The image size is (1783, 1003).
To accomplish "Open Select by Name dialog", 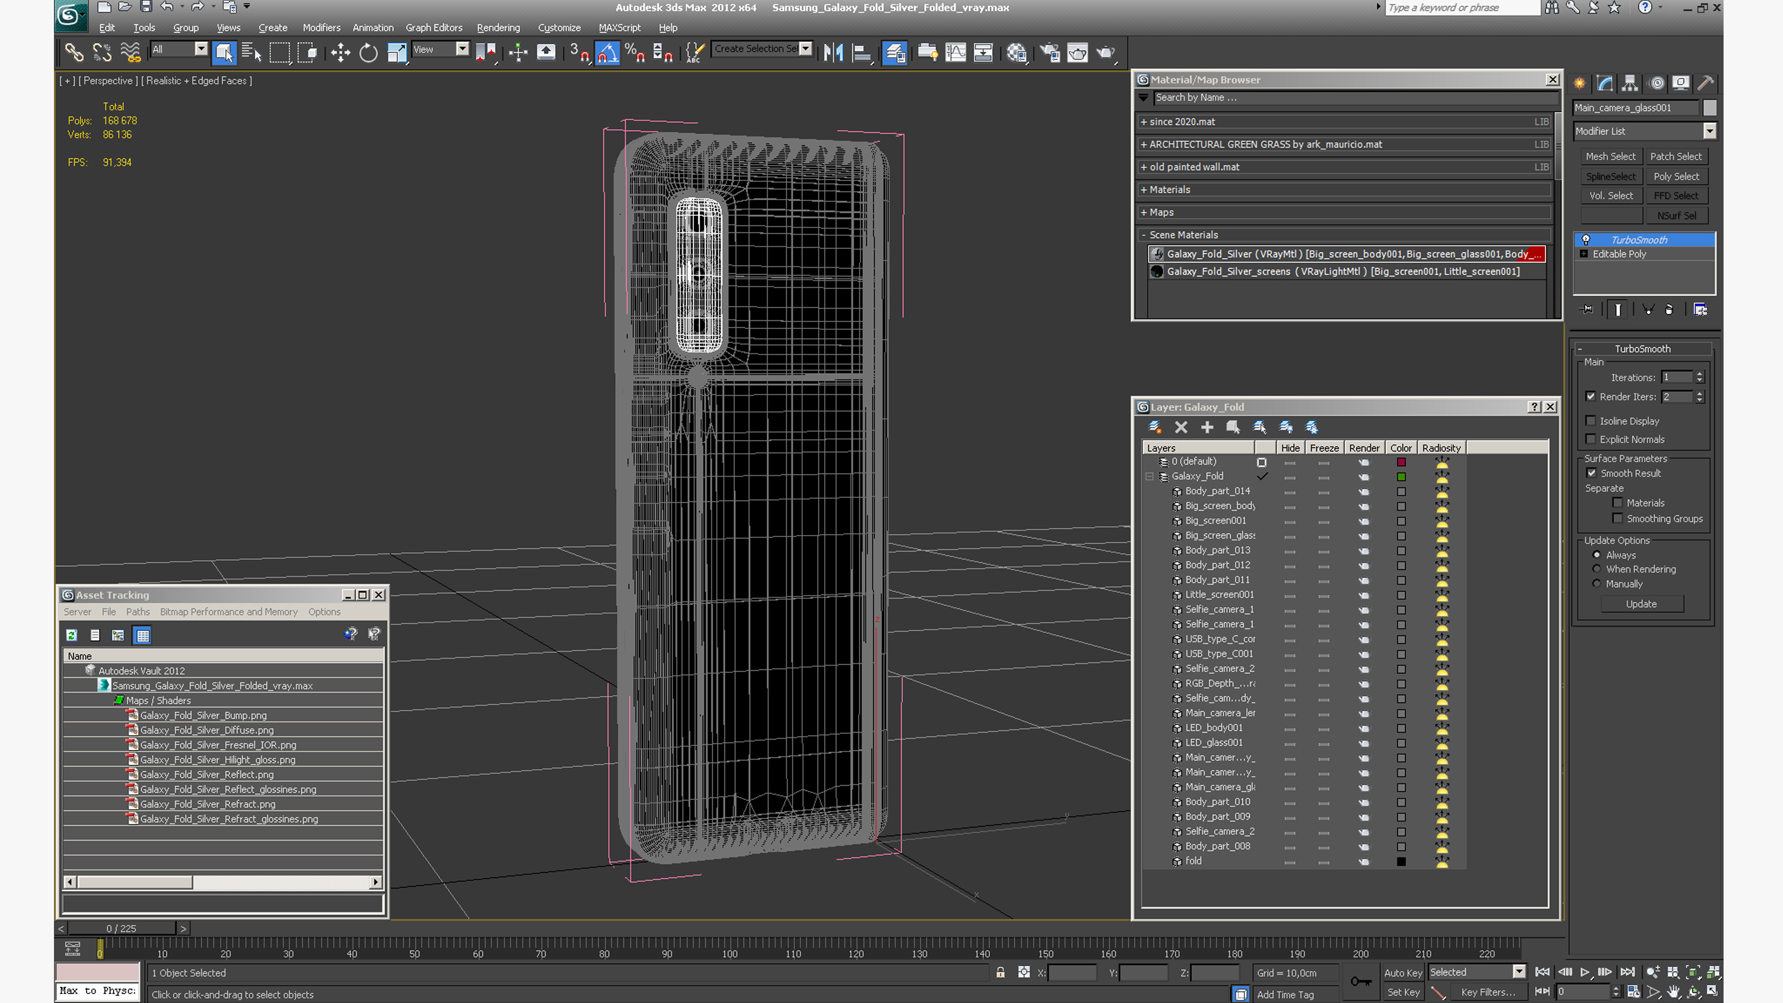I will [251, 52].
